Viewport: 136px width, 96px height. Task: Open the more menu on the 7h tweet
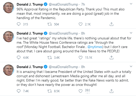point(131,4)
